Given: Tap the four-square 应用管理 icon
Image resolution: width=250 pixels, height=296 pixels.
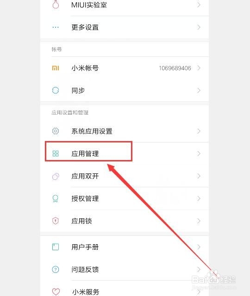Looking at the screenshot, I should 56,154.
